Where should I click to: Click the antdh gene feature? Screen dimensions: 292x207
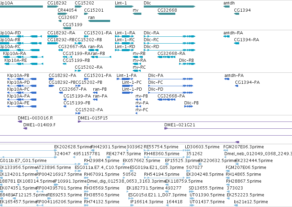click(226, 7)
